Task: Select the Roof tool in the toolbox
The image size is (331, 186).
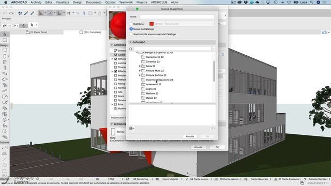Action: coord(5,97)
